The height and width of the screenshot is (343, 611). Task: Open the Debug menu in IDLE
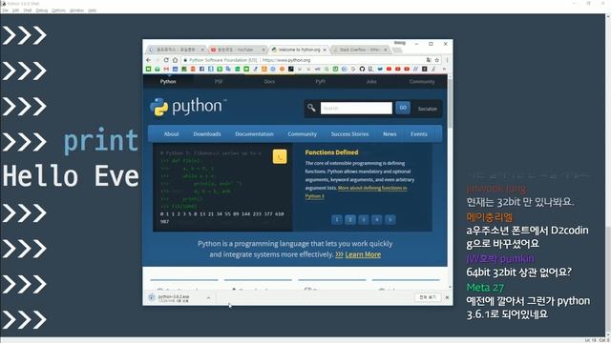pyautogui.click(x=42, y=10)
